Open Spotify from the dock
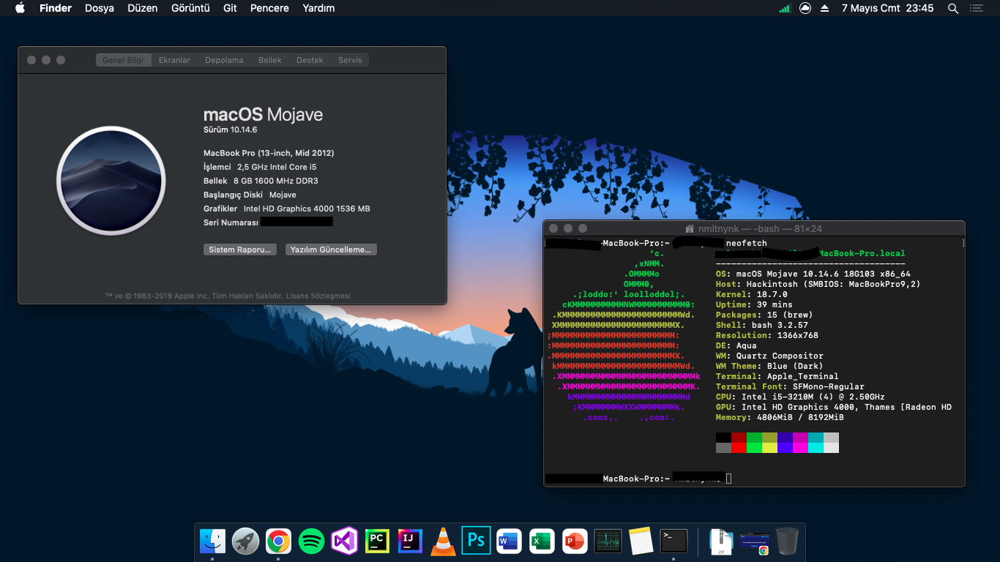The image size is (1000, 562). [x=312, y=542]
